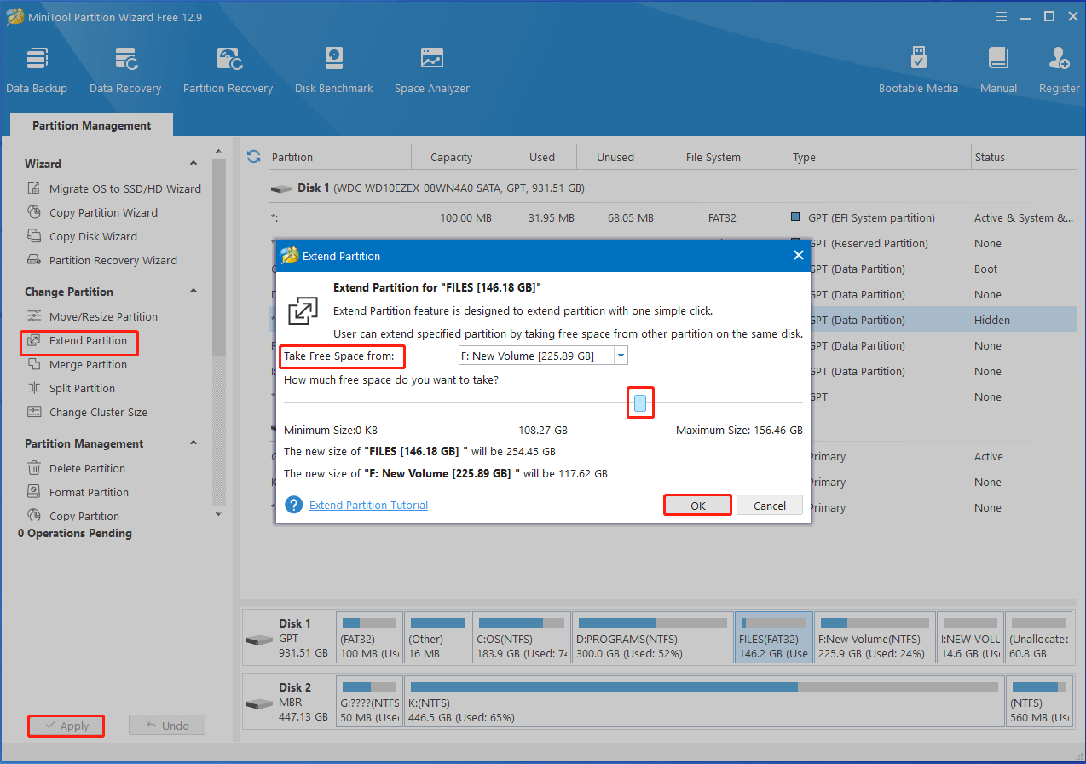The image size is (1086, 764).
Task: Confirm with the OK button
Action: (x=698, y=506)
